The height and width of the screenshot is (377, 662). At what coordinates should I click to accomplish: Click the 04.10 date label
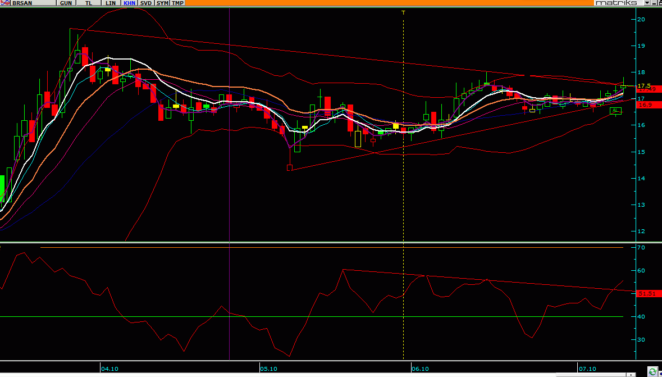(109, 369)
